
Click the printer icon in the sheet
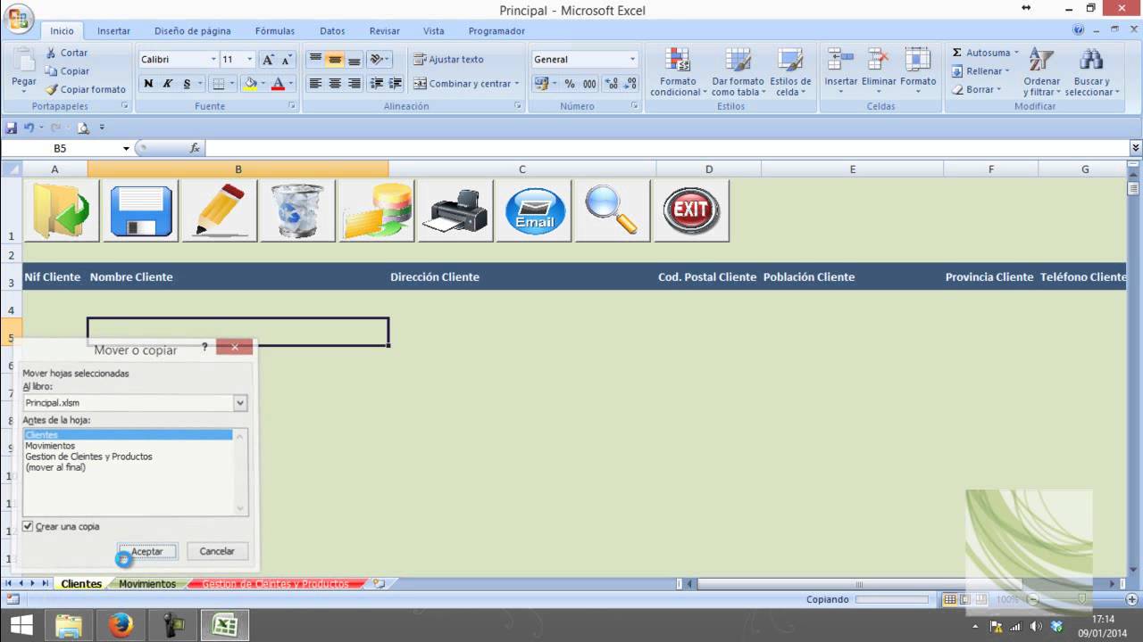click(455, 210)
